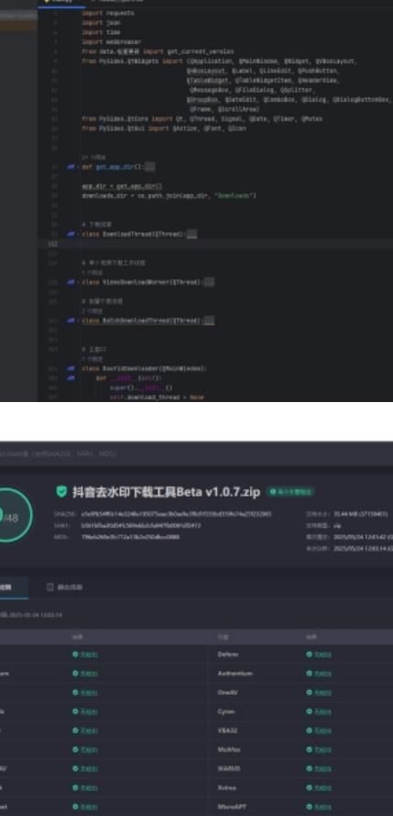
Task: Click the from PySide6.QtGui import line
Action: pos(164,128)
